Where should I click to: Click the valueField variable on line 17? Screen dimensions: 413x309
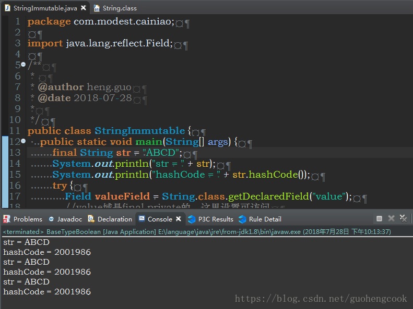[x=122, y=196]
